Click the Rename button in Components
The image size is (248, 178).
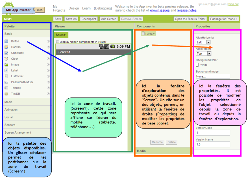tap(157, 142)
